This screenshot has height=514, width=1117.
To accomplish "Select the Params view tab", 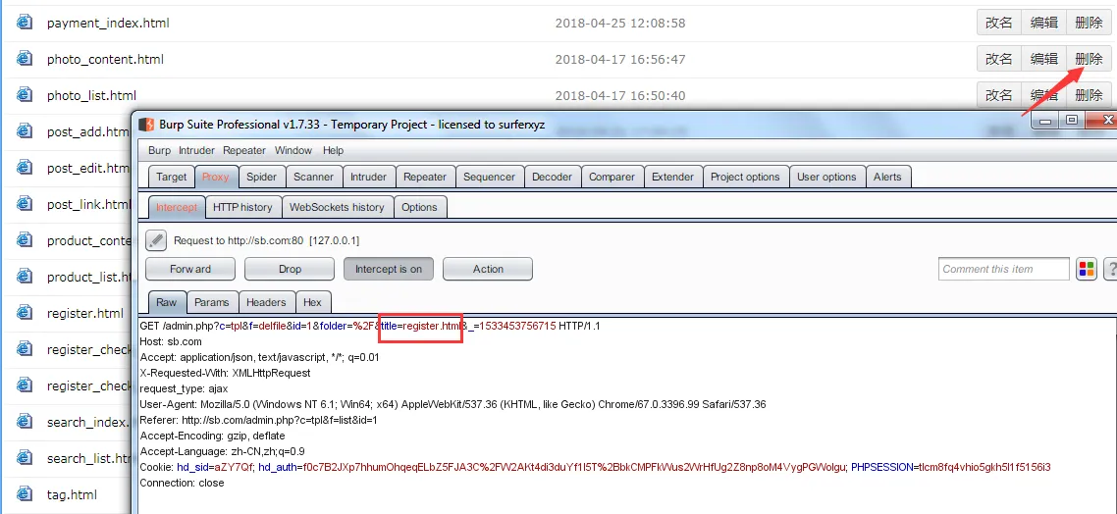I will coord(211,302).
